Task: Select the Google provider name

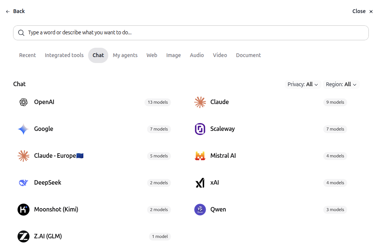Action: 43,129
